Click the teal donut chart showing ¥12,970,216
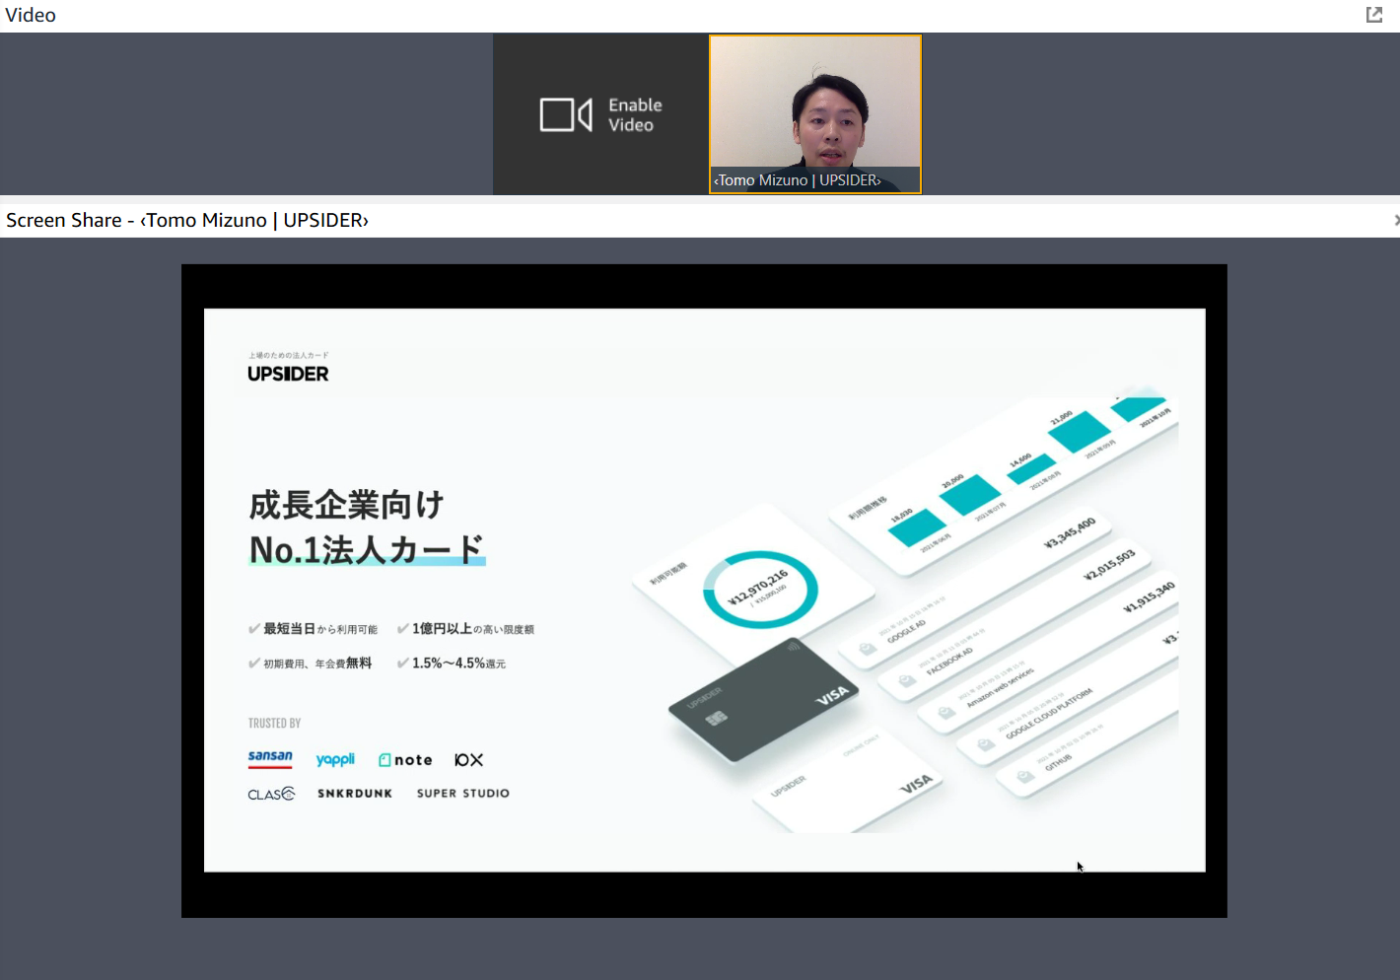The width and height of the screenshot is (1400, 980). 760,590
